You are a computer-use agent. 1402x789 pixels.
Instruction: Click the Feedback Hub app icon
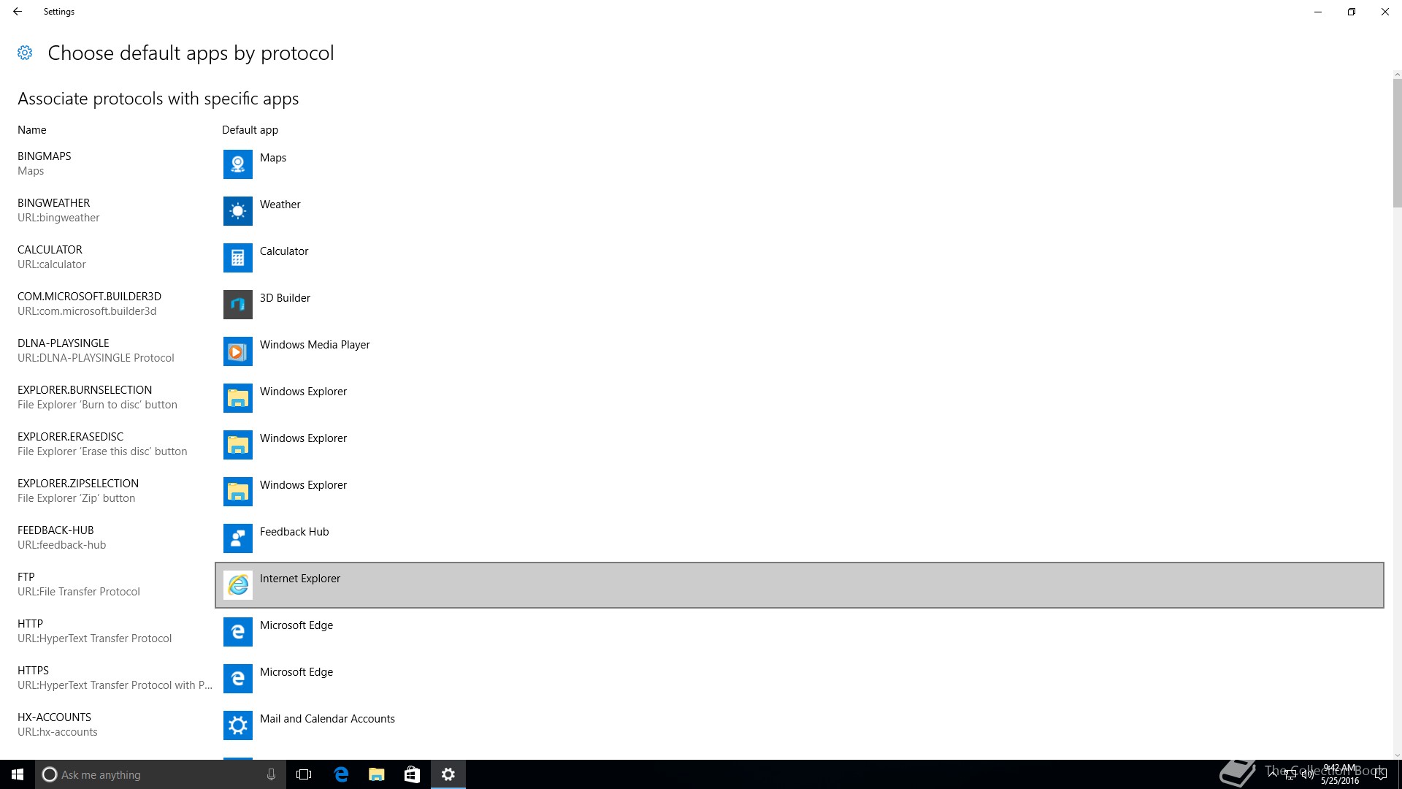[x=237, y=538]
